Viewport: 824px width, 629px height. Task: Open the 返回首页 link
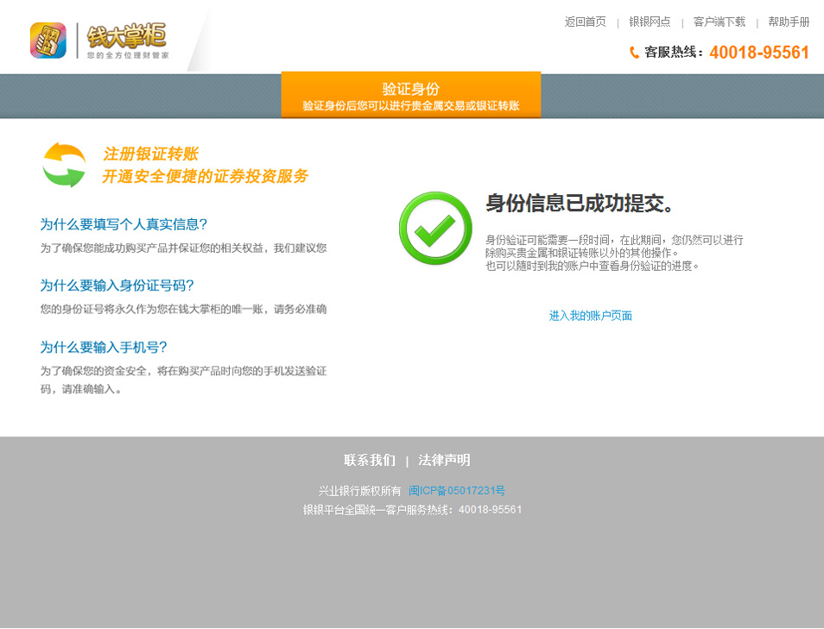(585, 22)
